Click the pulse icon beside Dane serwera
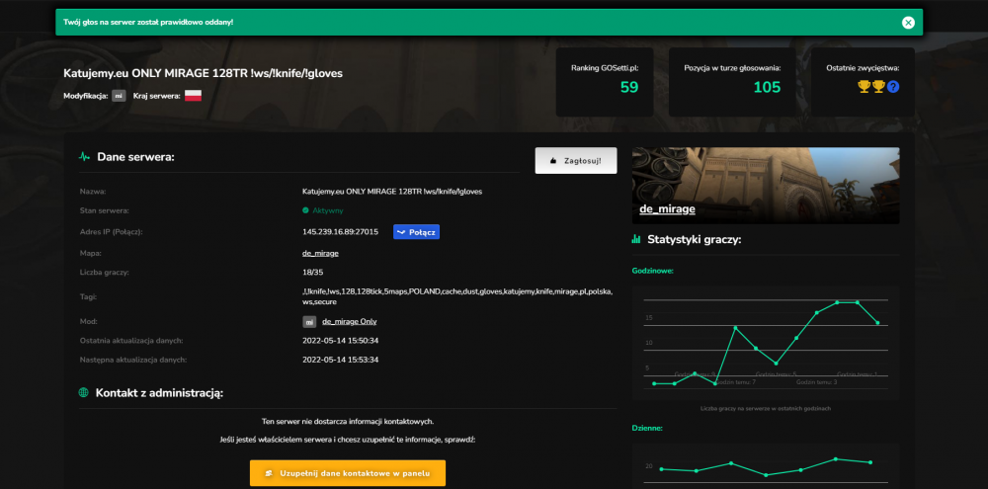Image resolution: width=988 pixels, height=489 pixels. point(84,157)
